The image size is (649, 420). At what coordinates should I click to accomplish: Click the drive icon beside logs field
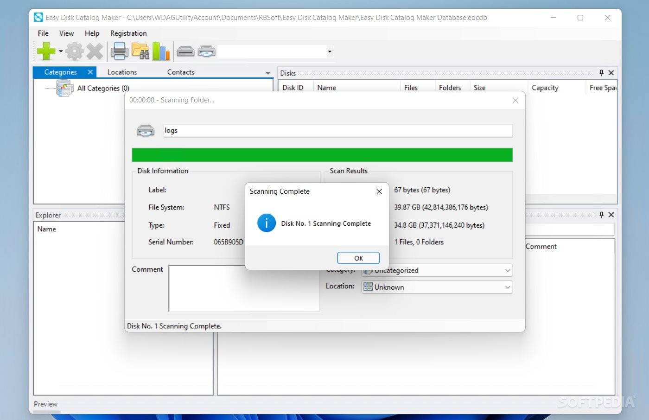(145, 131)
